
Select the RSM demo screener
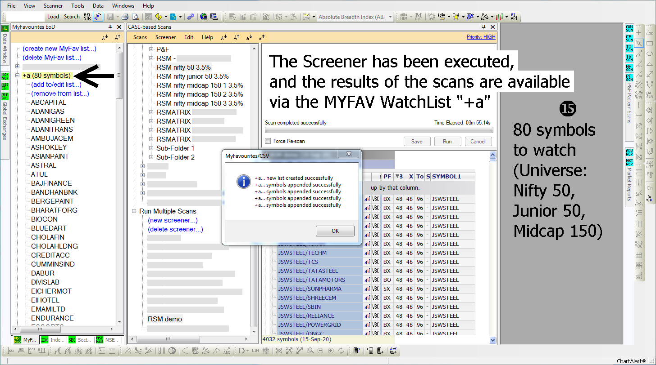click(x=165, y=319)
